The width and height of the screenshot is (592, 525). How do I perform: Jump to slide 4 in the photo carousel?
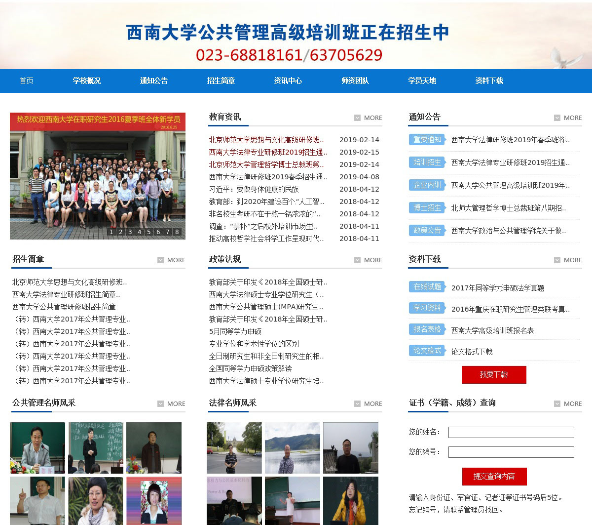(x=140, y=232)
